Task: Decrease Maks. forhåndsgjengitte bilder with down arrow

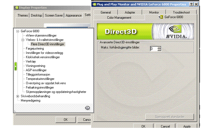Action: click(159, 50)
